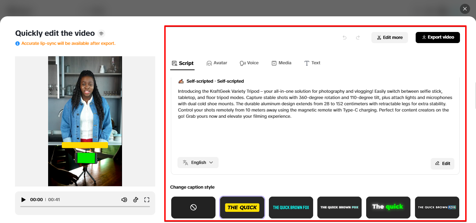The image size is (476, 223).
Task: Click the Edit more button
Action: [x=390, y=38]
